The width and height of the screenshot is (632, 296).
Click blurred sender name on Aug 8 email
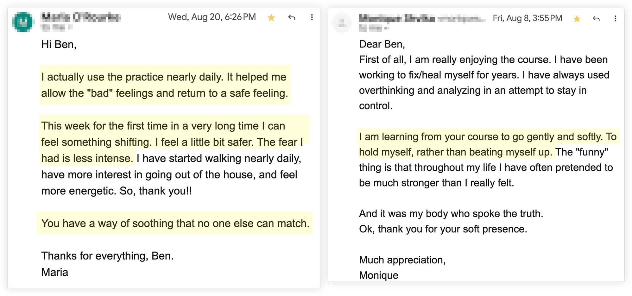point(397,18)
